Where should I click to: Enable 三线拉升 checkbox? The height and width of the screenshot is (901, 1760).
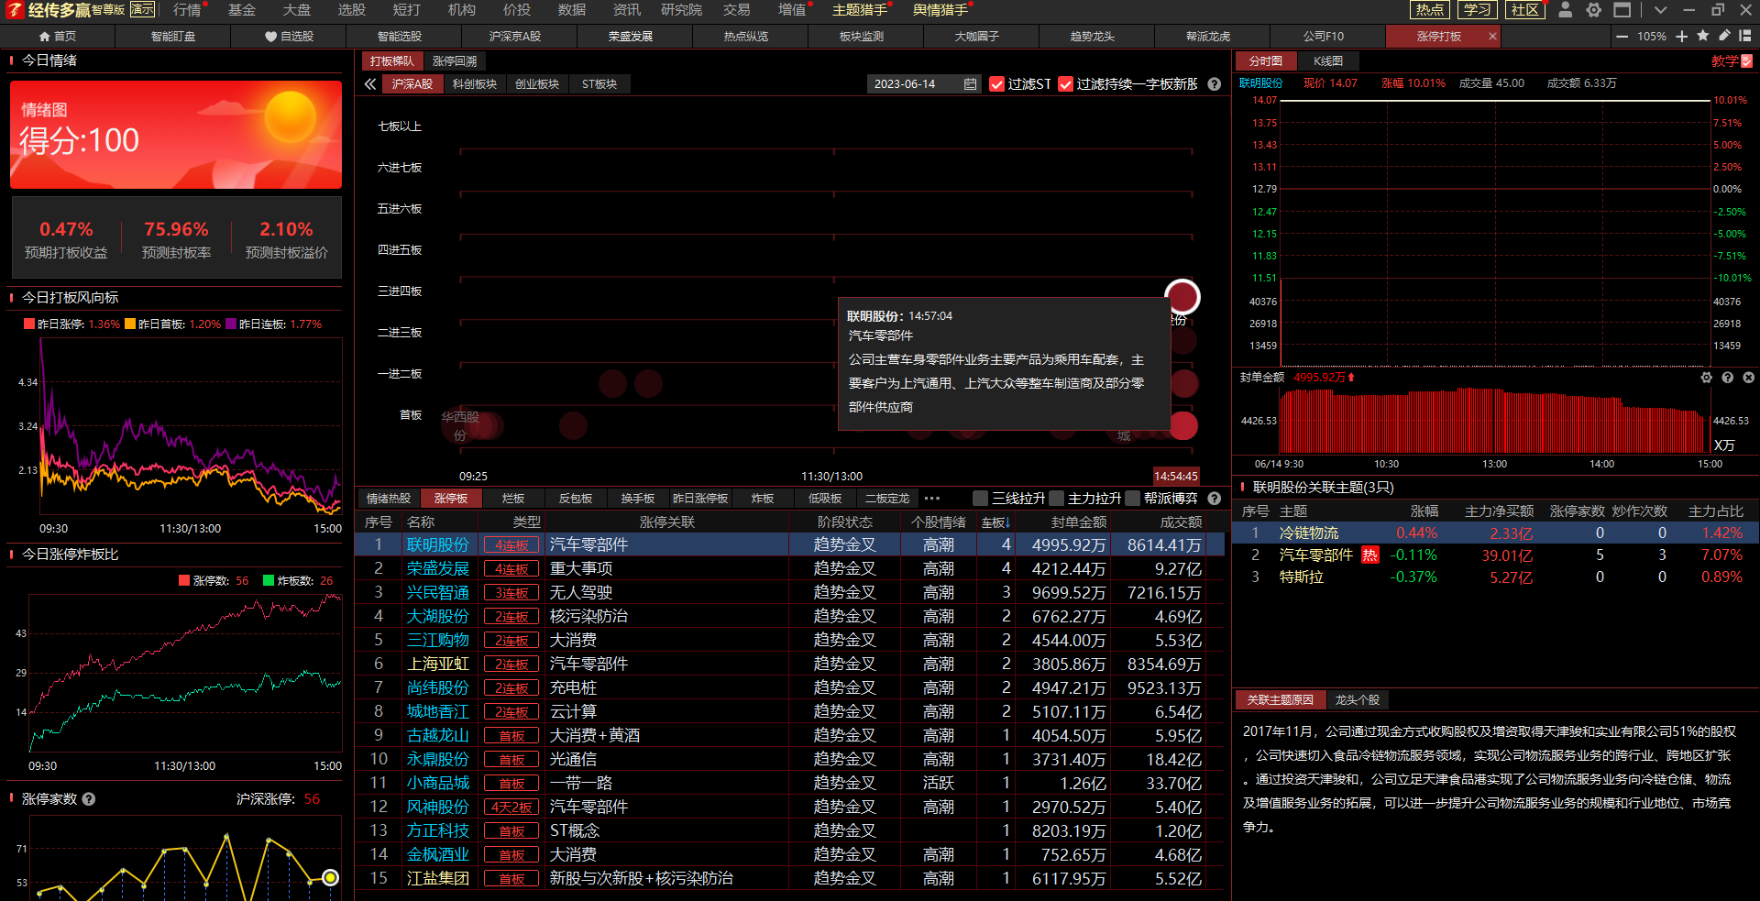click(x=981, y=499)
